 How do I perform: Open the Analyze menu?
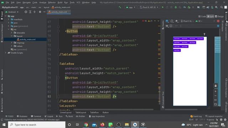point(43,2)
